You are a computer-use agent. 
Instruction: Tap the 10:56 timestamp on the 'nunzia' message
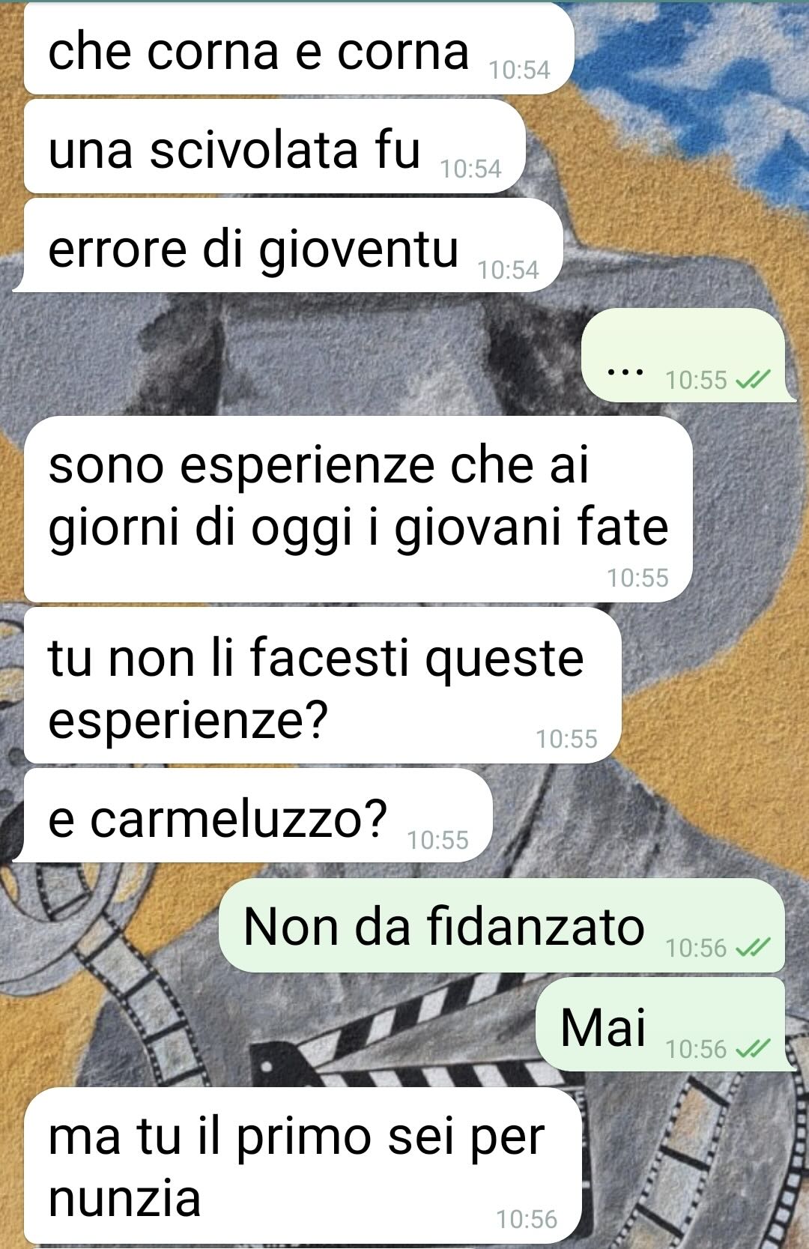click(527, 1219)
